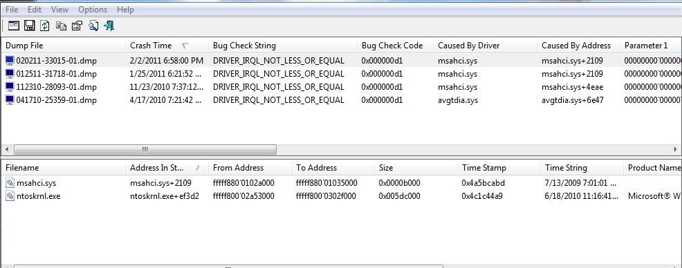Click upper pane scroll left arrow
This screenshot has height=268, width=682.
[x=6, y=149]
